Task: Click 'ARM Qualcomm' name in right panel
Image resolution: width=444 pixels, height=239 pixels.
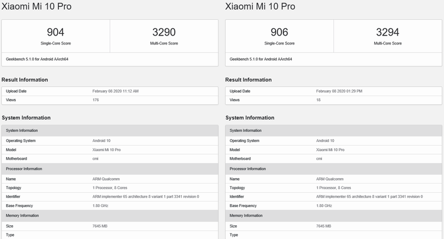Action: (x=330, y=179)
